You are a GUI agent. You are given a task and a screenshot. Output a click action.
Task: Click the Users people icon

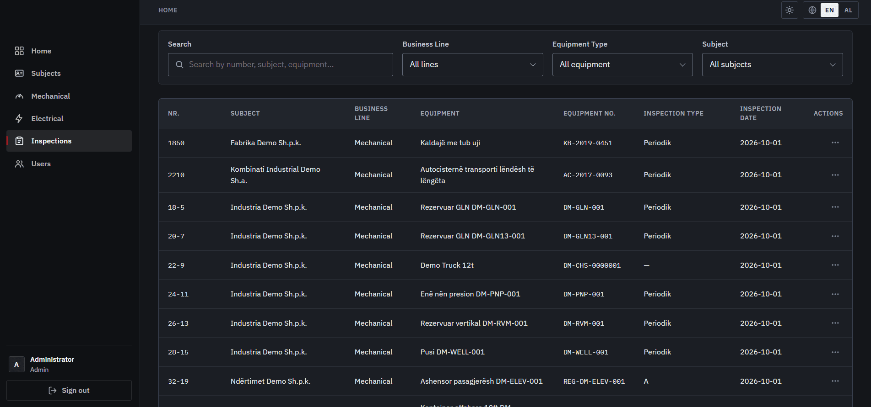19,164
